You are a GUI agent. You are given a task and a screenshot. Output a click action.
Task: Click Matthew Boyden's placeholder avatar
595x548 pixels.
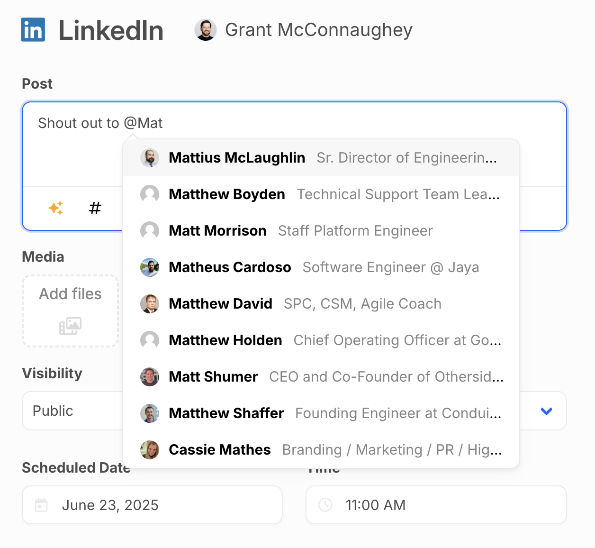(x=150, y=194)
